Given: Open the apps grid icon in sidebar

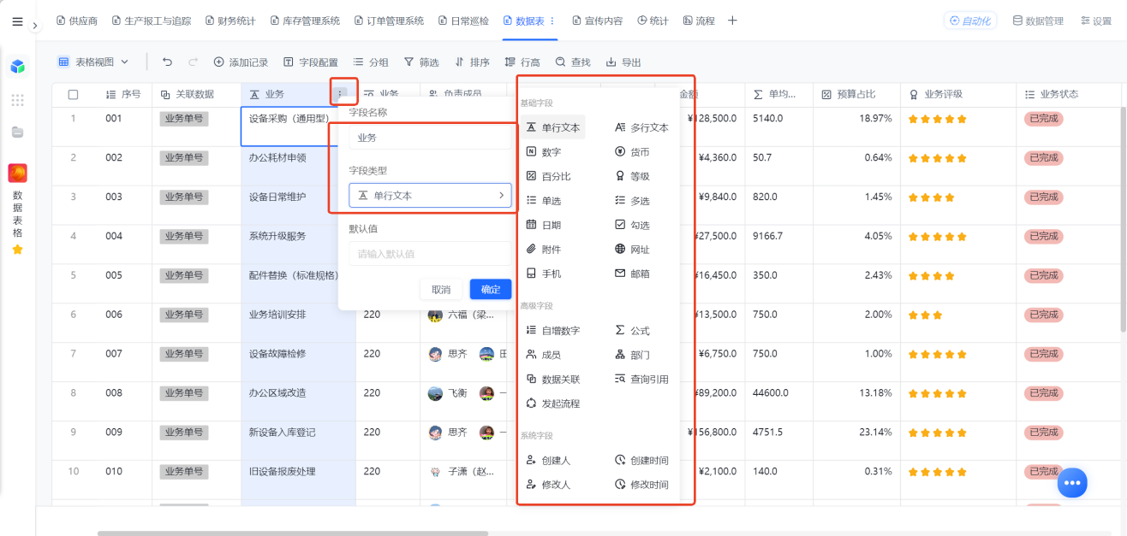Looking at the screenshot, I should (x=17, y=100).
